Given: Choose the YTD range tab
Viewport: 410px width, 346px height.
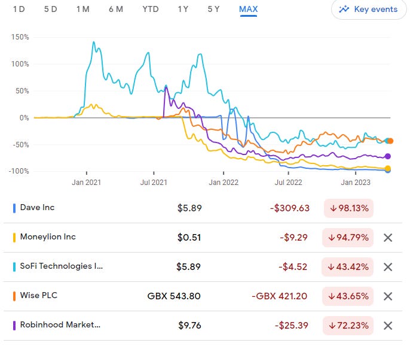Looking at the screenshot, I should 151,9.
